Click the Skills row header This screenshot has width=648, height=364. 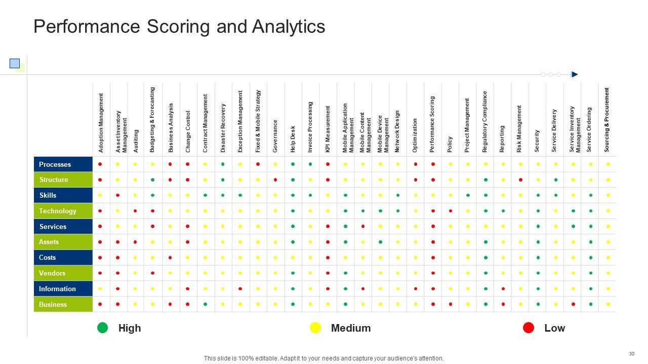click(48, 195)
